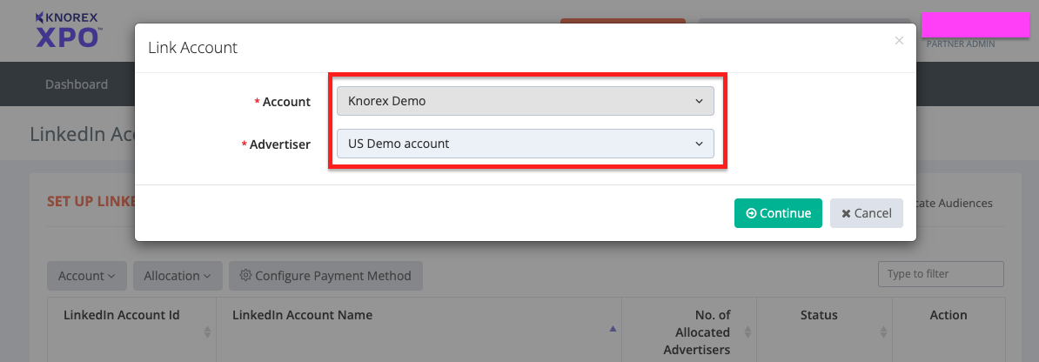Screen dimensions: 1039x362
Task: Sort the No. of Allocated Advertisers column
Action: pos(747,332)
